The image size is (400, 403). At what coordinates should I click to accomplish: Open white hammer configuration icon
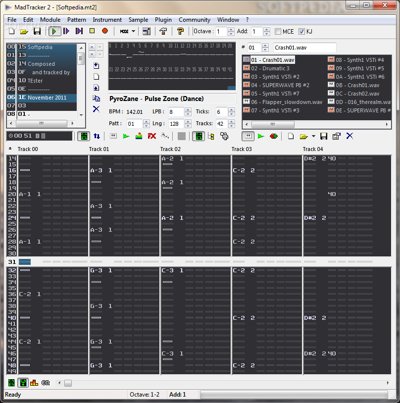pos(163,31)
